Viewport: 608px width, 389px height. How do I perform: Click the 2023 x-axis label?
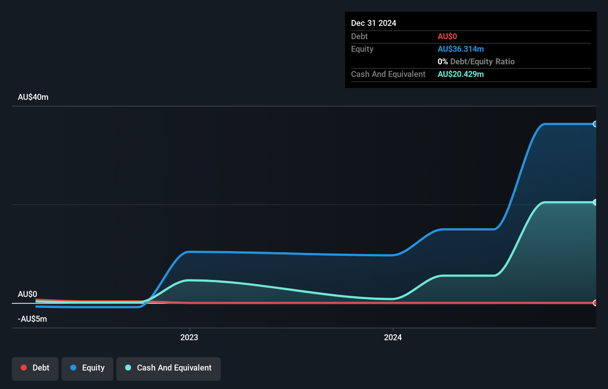pyautogui.click(x=189, y=337)
